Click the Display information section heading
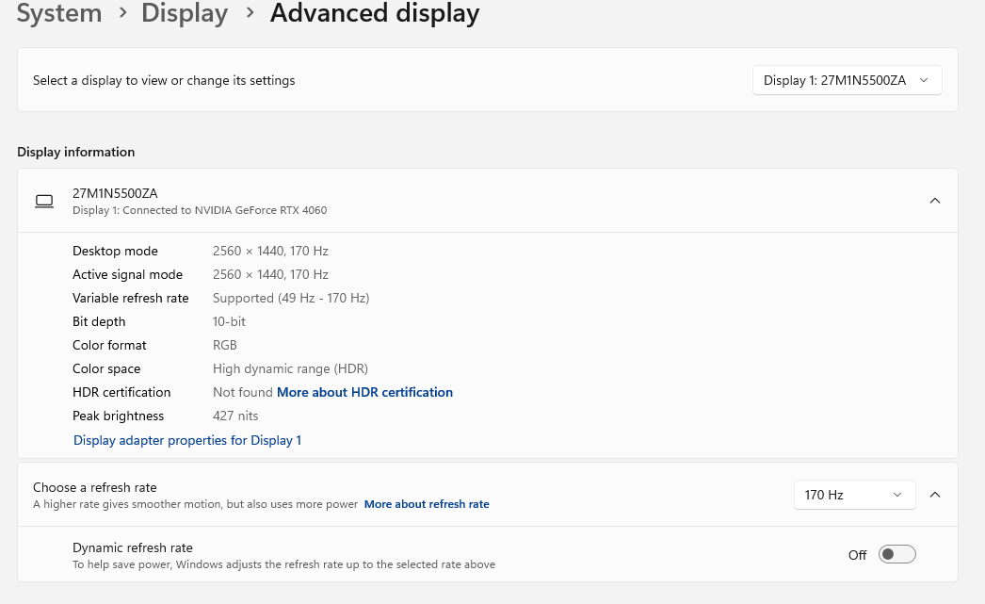Viewport: 985px width, 604px height. point(75,152)
